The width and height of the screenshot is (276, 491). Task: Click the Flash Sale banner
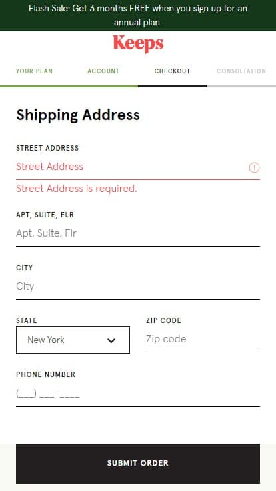[138, 15]
